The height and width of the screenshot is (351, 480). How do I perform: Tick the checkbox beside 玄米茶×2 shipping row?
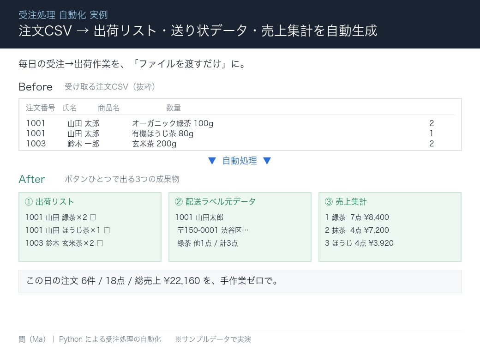[100, 243]
